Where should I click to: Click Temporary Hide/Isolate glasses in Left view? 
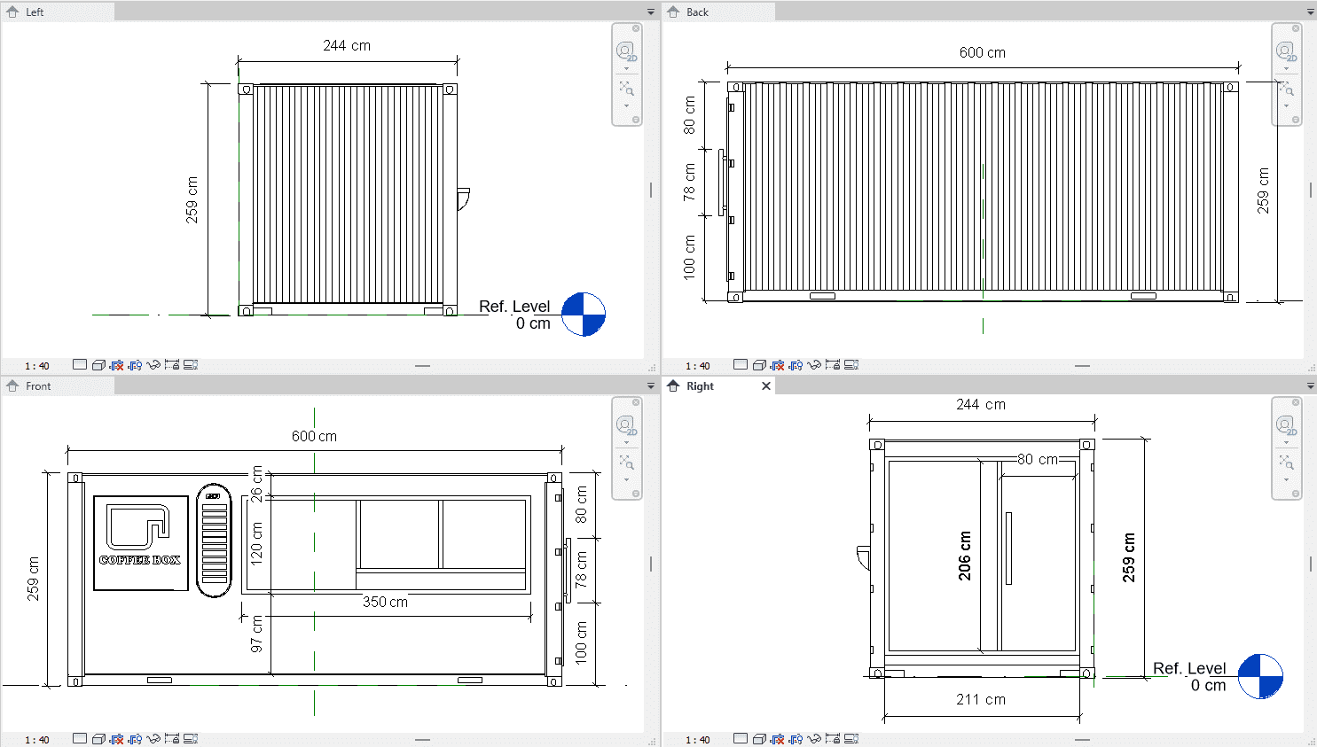[153, 365]
